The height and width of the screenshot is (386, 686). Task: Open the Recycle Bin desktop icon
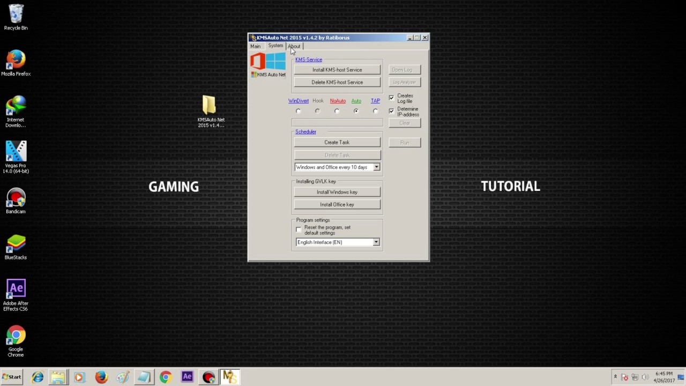point(16,17)
